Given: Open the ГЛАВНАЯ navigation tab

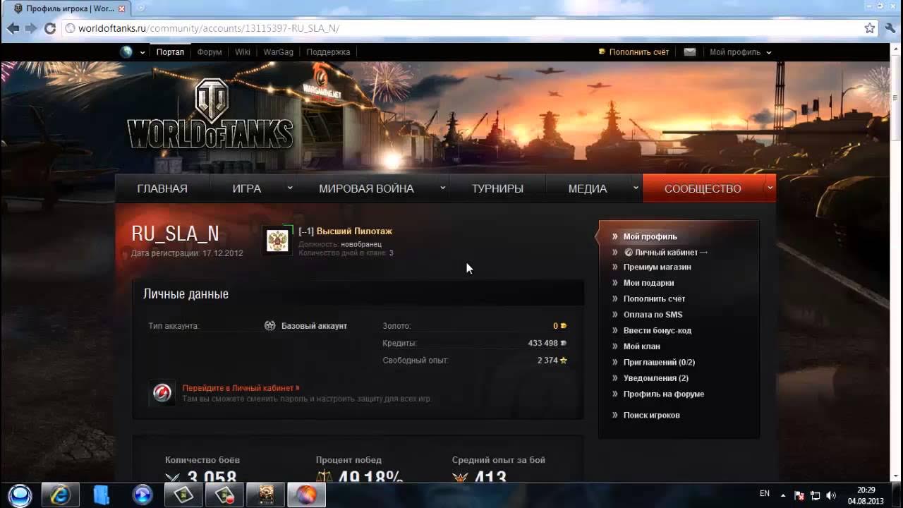Looking at the screenshot, I should 162,188.
